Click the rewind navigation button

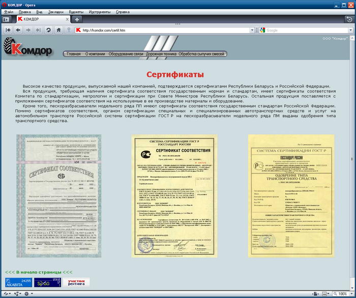[8, 30]
